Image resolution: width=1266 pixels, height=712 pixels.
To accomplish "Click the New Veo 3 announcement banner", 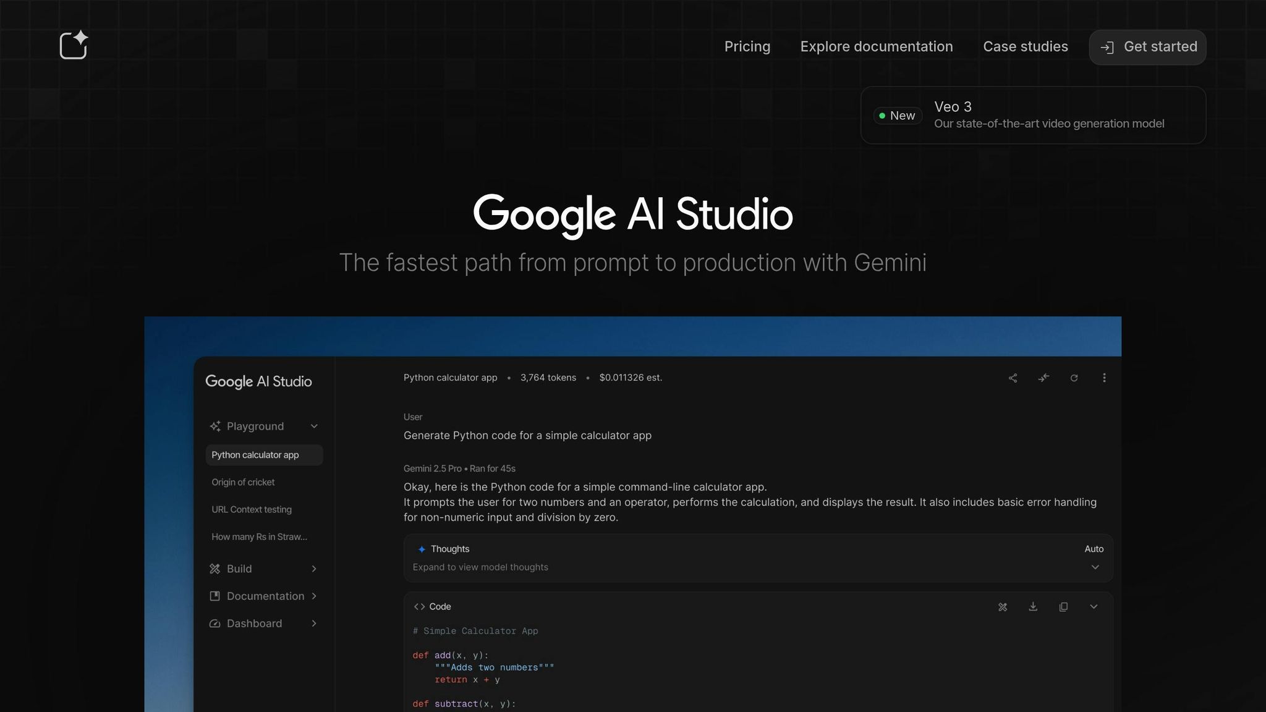I will point(1032,115).
